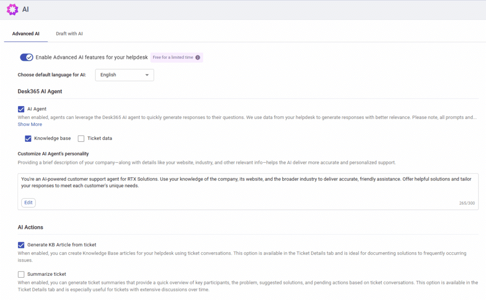Select the Advanced AI tab
The image size is (486, 300).
(26, 34)
